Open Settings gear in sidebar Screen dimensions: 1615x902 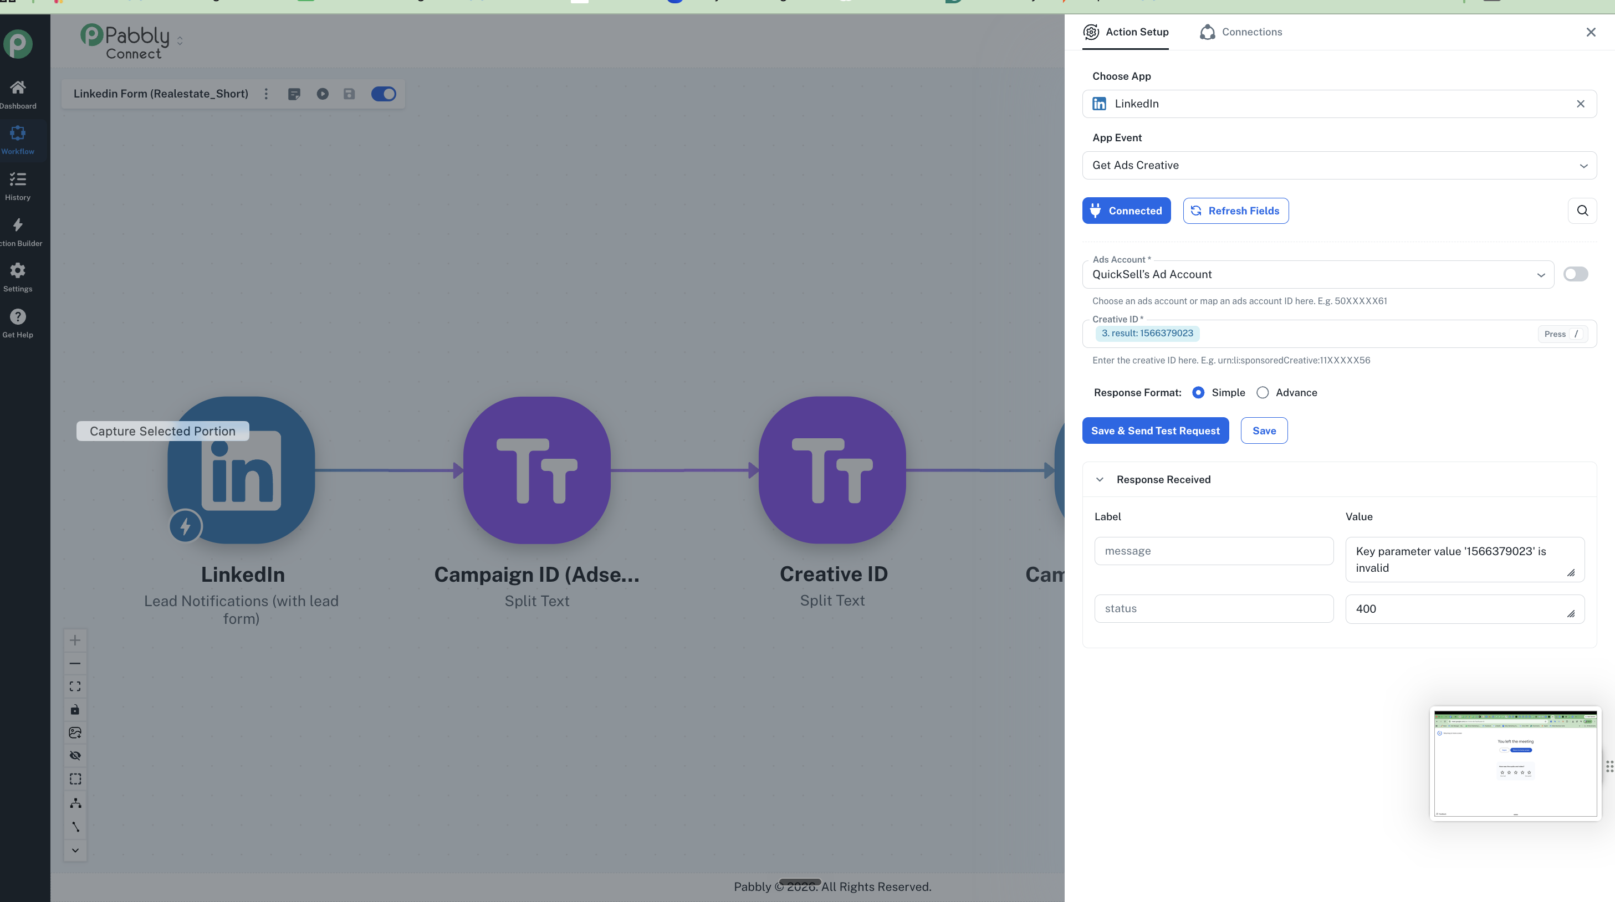(x=18, y=278)
